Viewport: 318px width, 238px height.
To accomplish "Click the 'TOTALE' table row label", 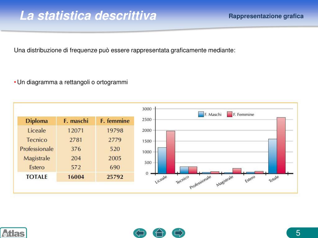I will (37, 177).
